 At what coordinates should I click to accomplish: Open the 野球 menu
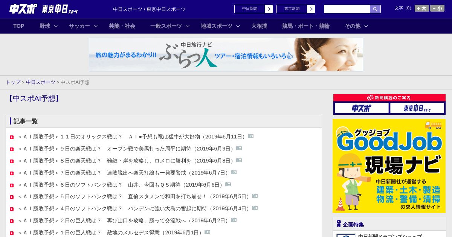45,26
